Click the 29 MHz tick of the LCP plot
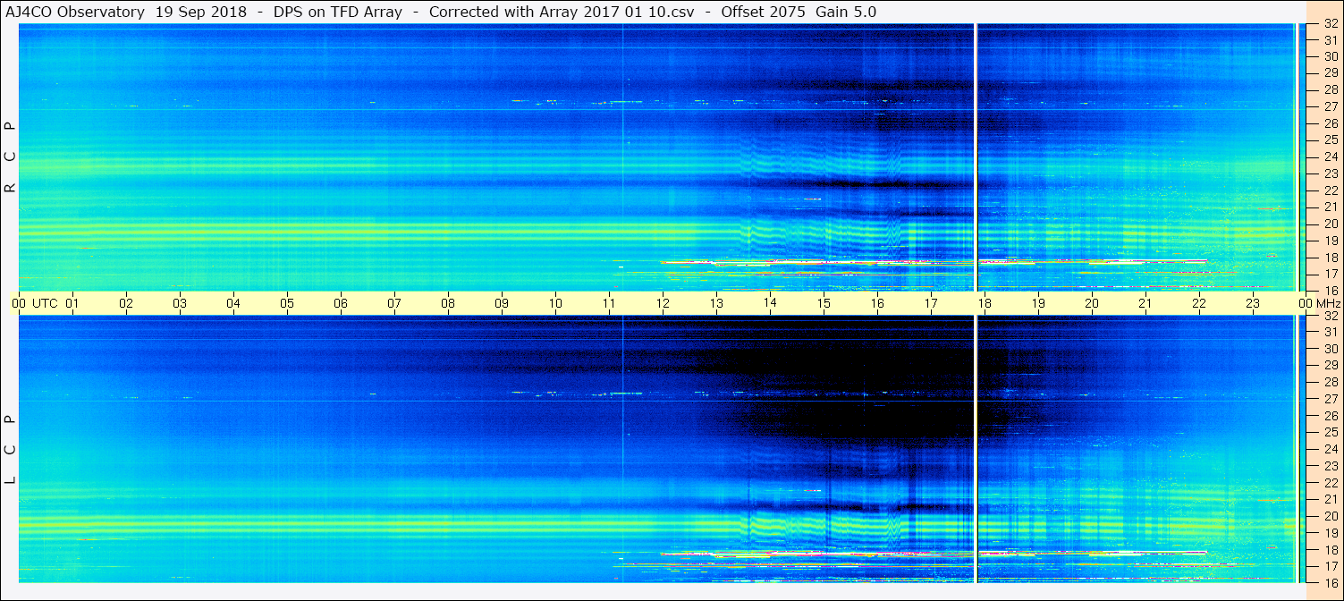1344x601 pixels. (x=1330, y=366)
